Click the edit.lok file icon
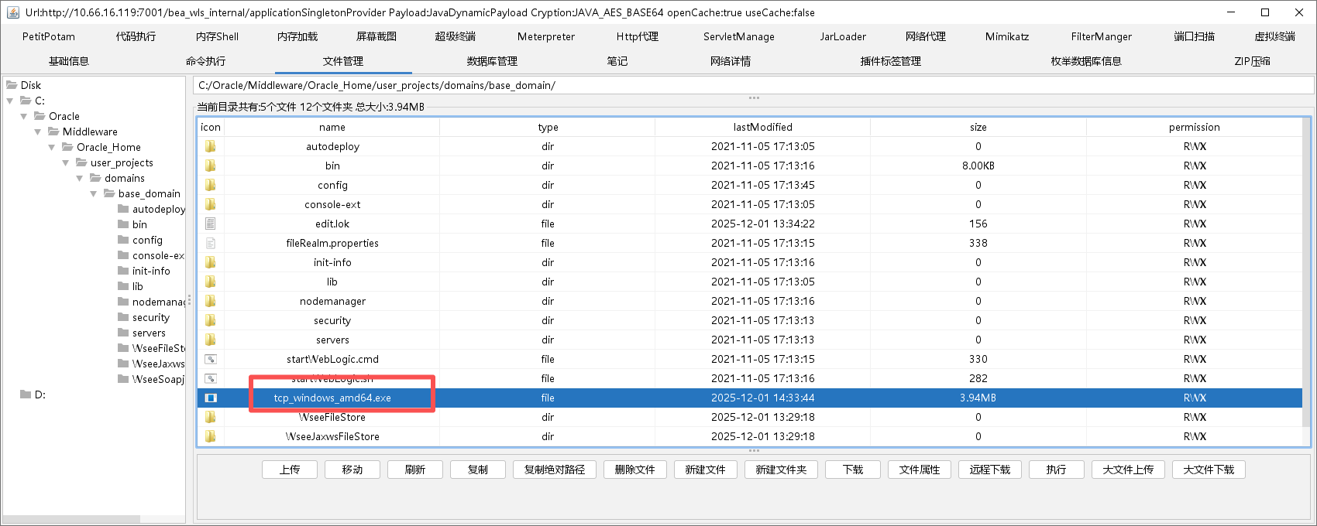 click(210, 224)
